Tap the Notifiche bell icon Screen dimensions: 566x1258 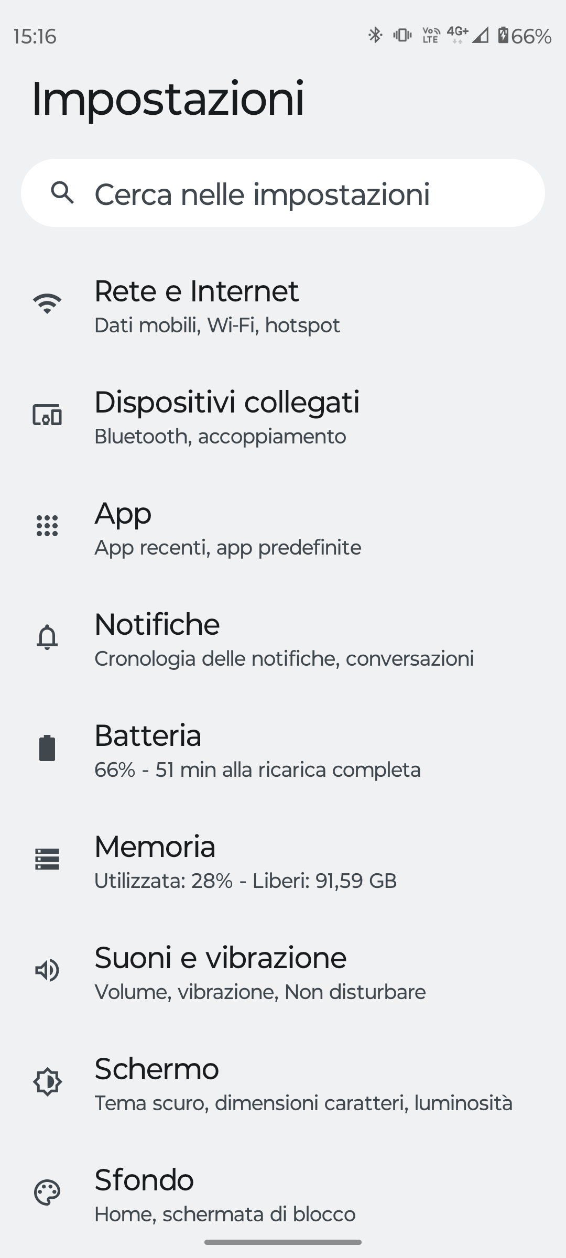coord(47,637)
